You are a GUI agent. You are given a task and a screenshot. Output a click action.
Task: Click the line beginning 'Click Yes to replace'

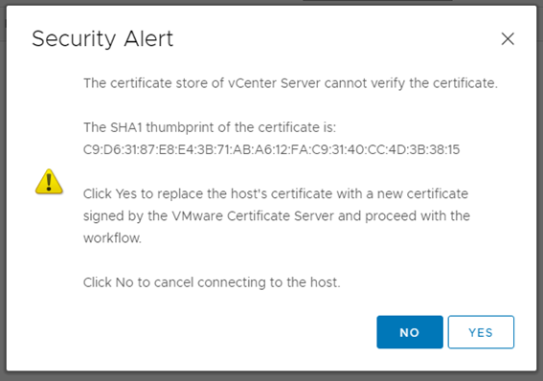tap(276, 193)
